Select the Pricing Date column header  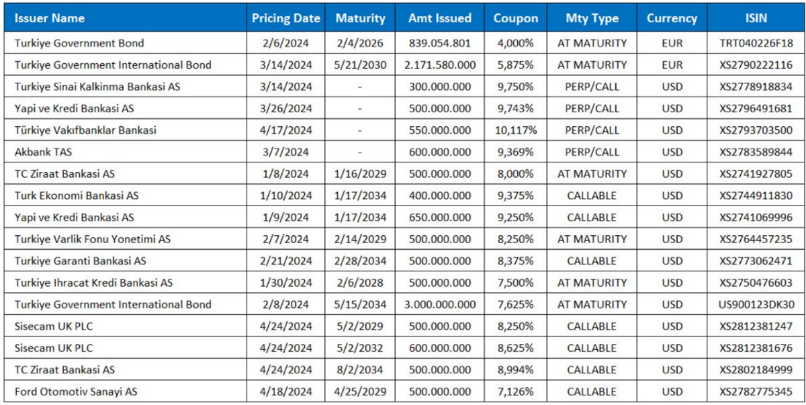tap(286, 18)
